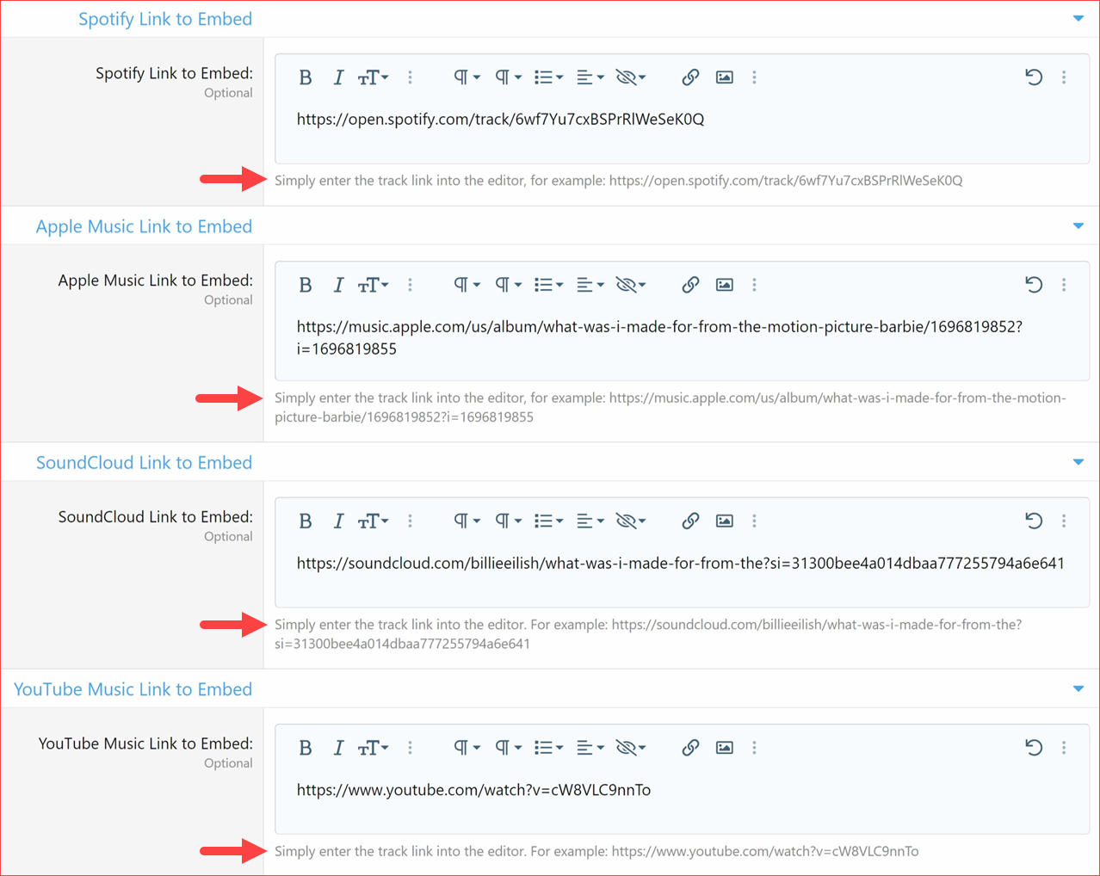Collapse the Spotify Link to Embed section
The width and height of the screenshot is (1100, 876).
(x=1078, y=17)
